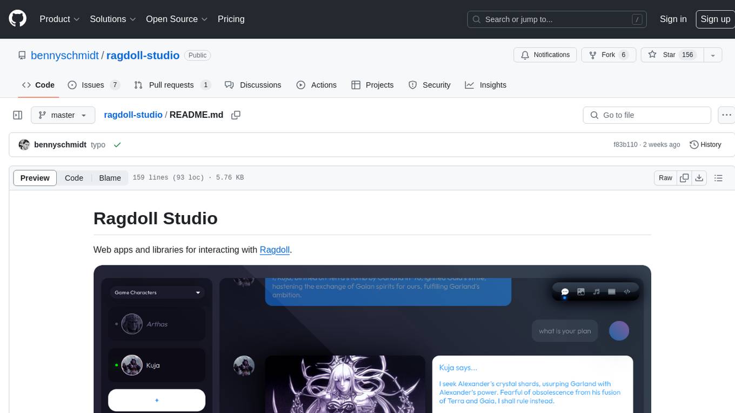Expand the Open Source menu
The image size is (735, 413).
[177, 19]
